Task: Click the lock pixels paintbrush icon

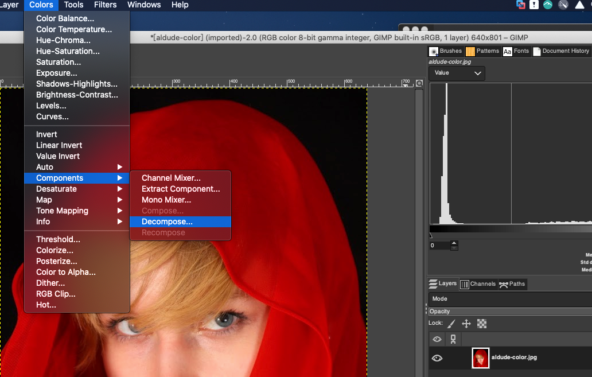Action: [452, 324]
